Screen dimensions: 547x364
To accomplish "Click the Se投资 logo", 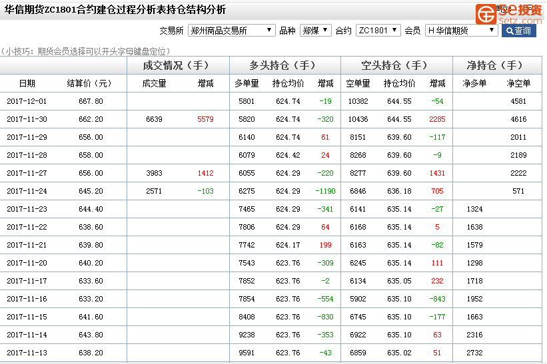I will click(x=508, y=14).
